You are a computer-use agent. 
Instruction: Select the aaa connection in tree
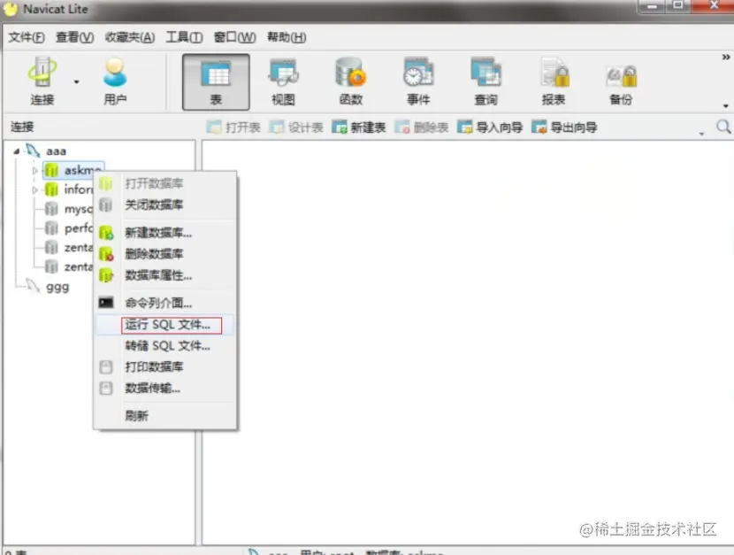point(56,150)
